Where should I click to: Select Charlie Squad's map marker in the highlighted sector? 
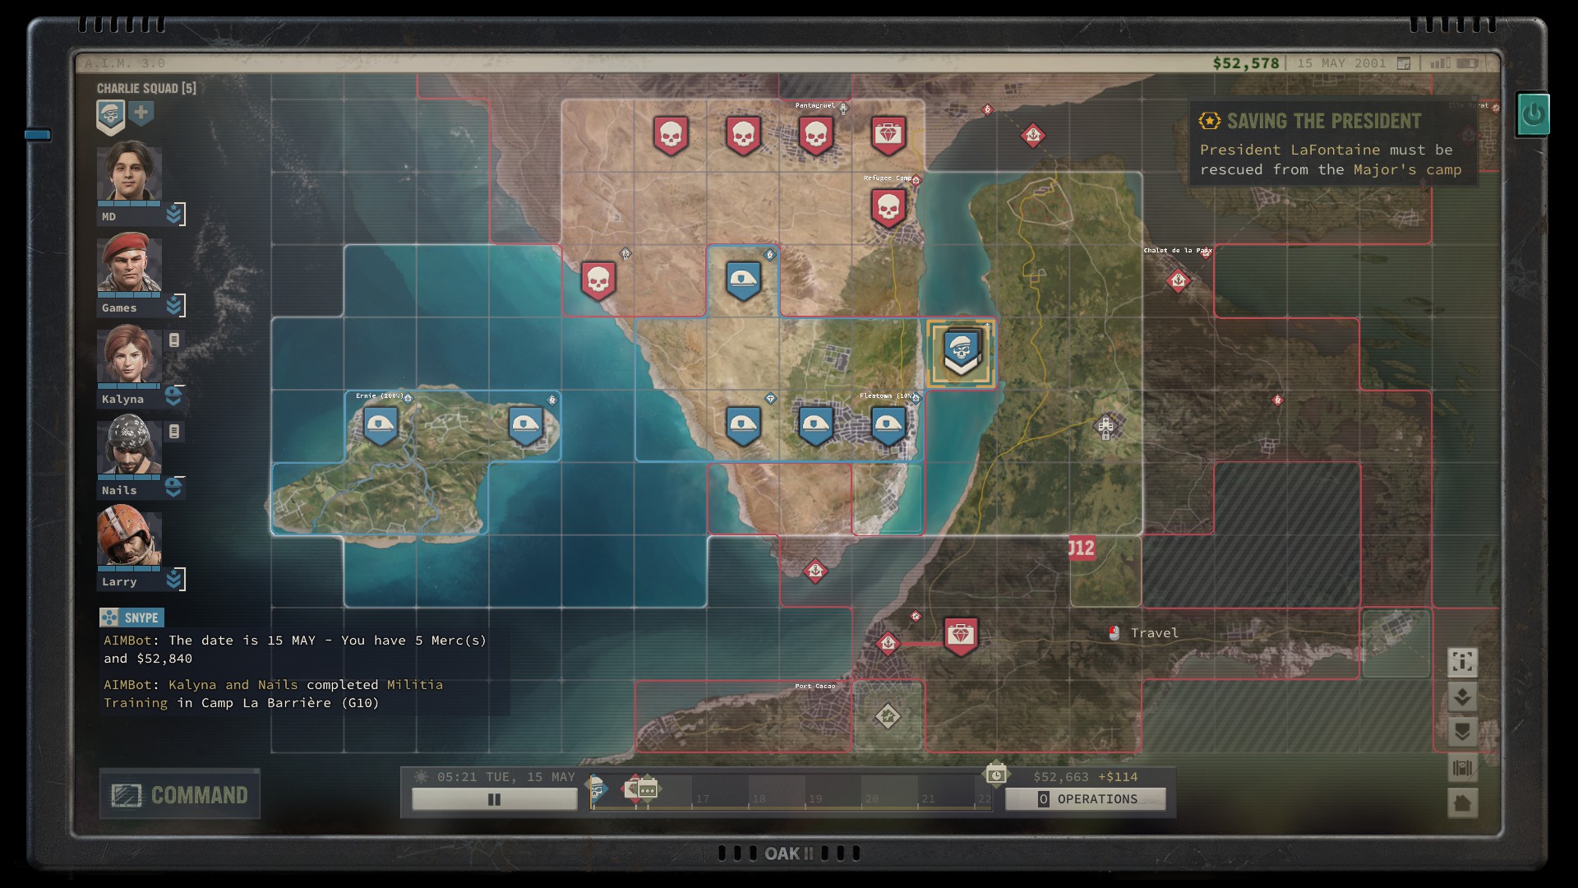point(961,353)
